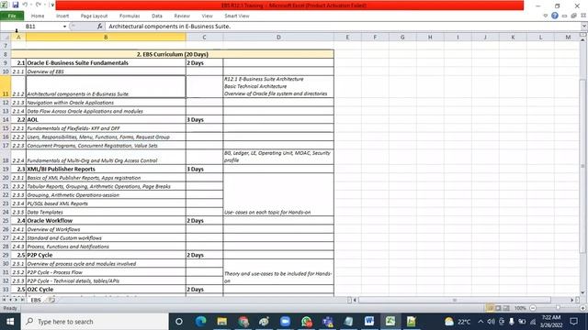This screenshot has width=588, height=330.
Task: Open Microsoft Edge from the taskbar
Action: [200, 322]
